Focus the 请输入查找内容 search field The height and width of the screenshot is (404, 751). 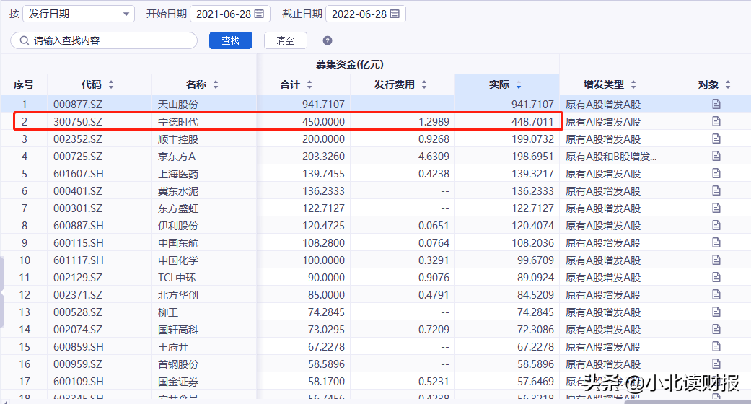click(104, 40)
